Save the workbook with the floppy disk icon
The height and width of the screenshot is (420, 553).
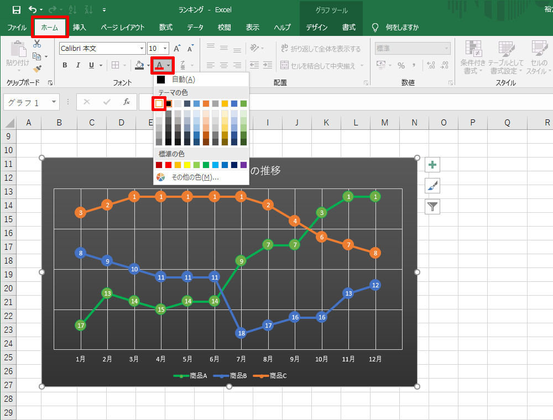16,10
